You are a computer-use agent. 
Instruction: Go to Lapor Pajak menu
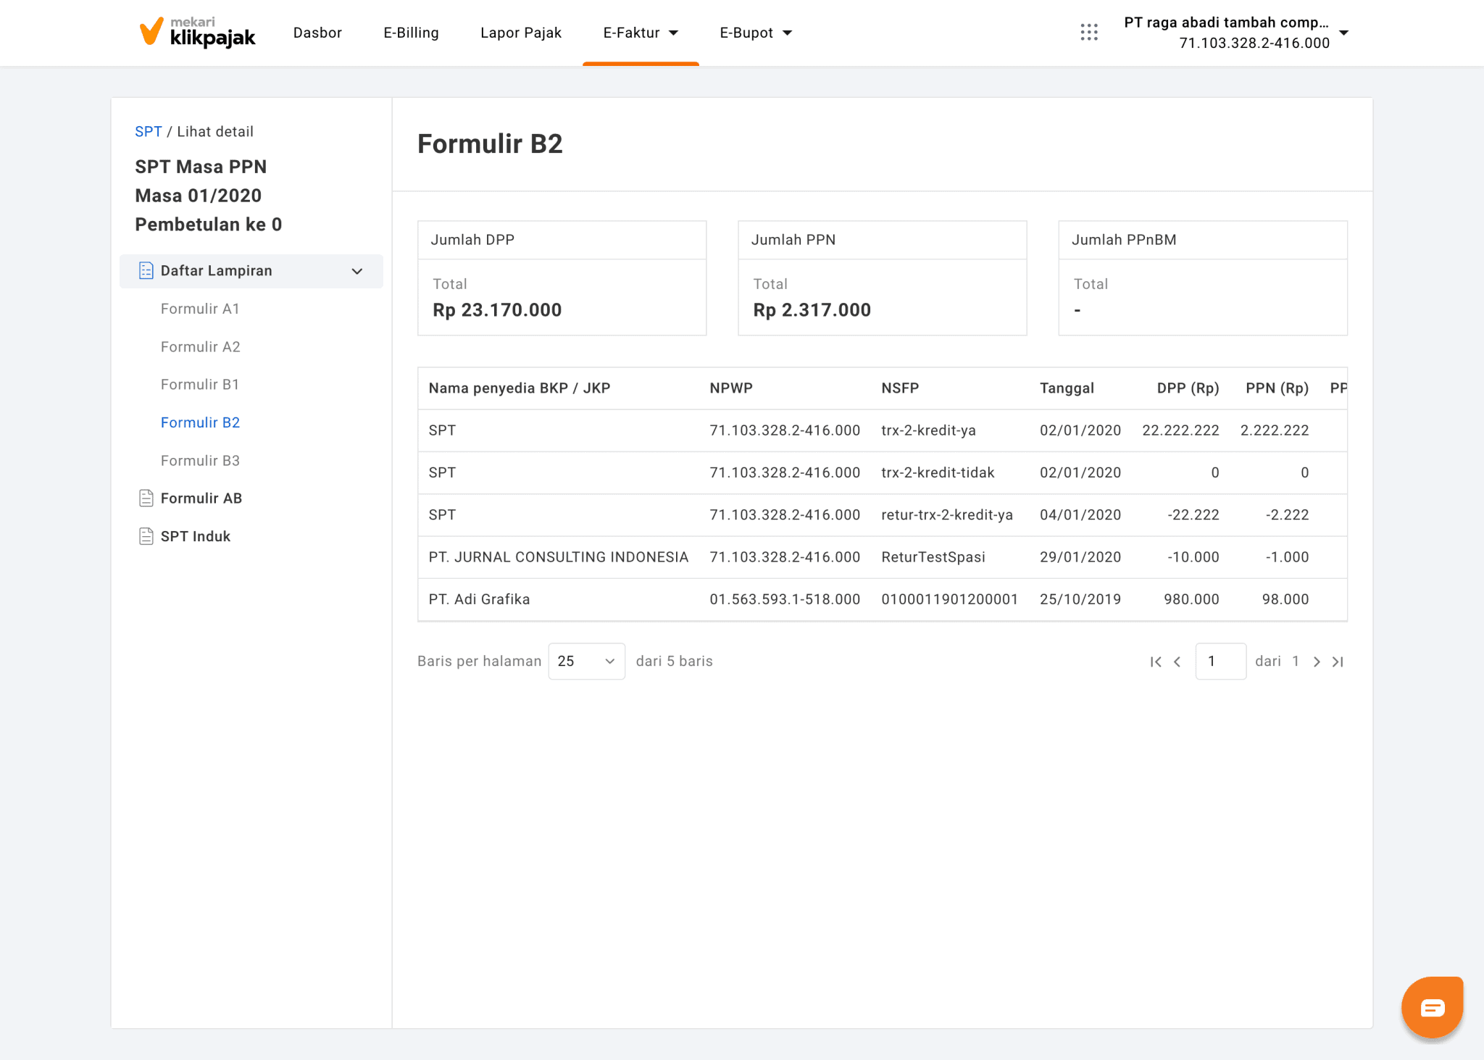[x=521, y=33]
